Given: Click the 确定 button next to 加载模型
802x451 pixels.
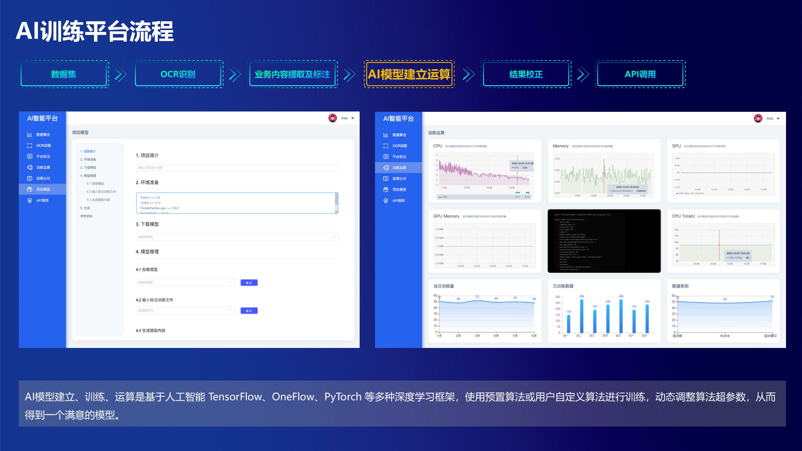Looking at the screenshot, I should [x=249, y=283].
